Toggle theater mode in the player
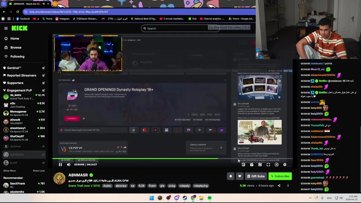 tap(260, 165)
